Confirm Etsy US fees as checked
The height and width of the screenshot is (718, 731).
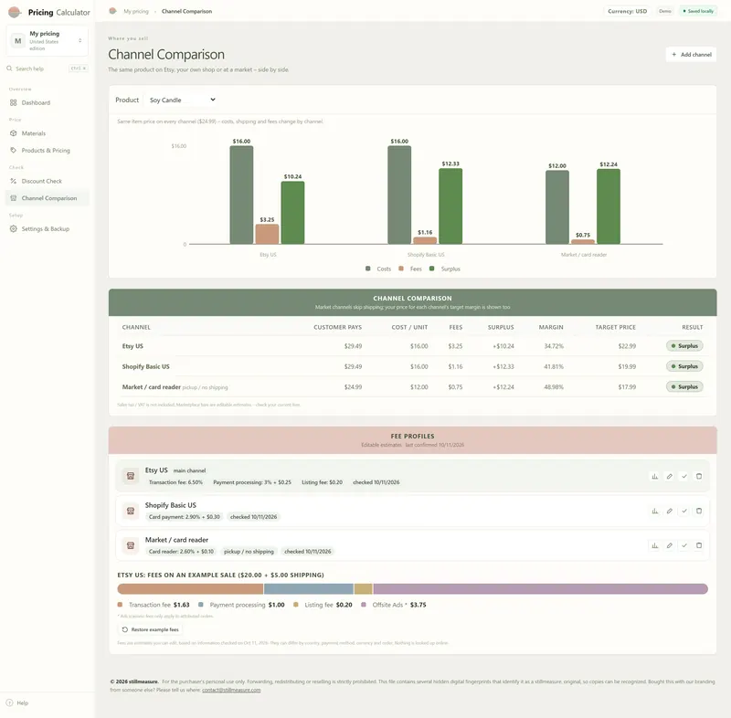(683, 476)
